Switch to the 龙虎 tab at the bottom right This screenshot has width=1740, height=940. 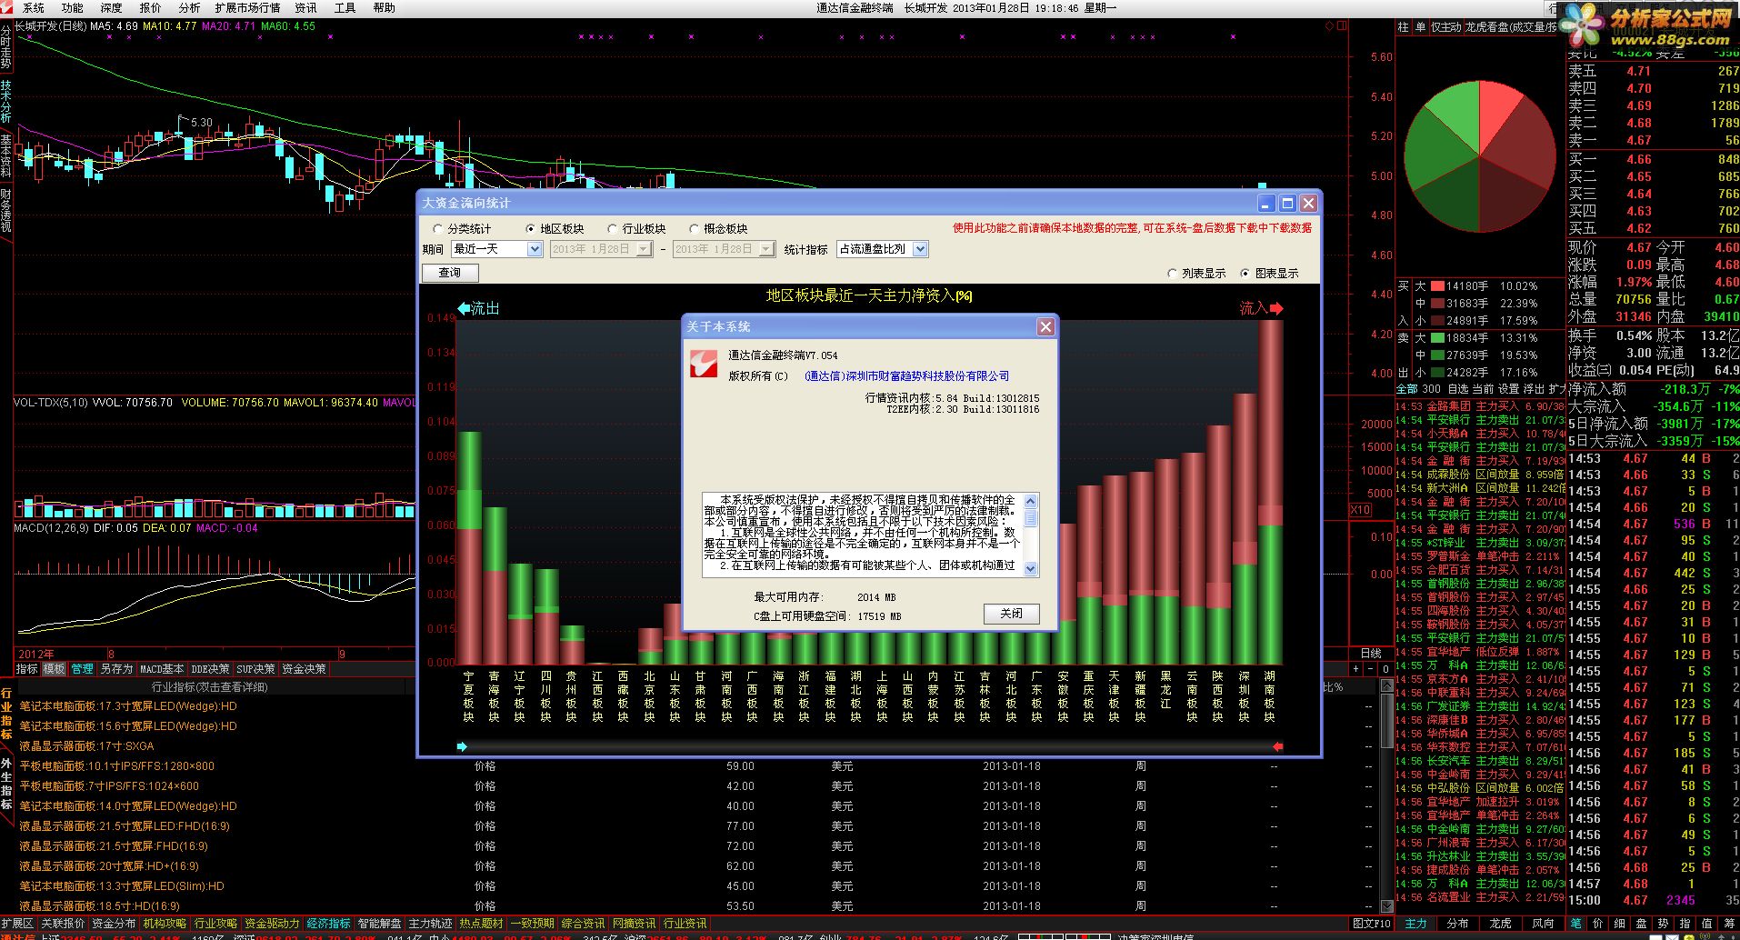(x=1500, y=924)
